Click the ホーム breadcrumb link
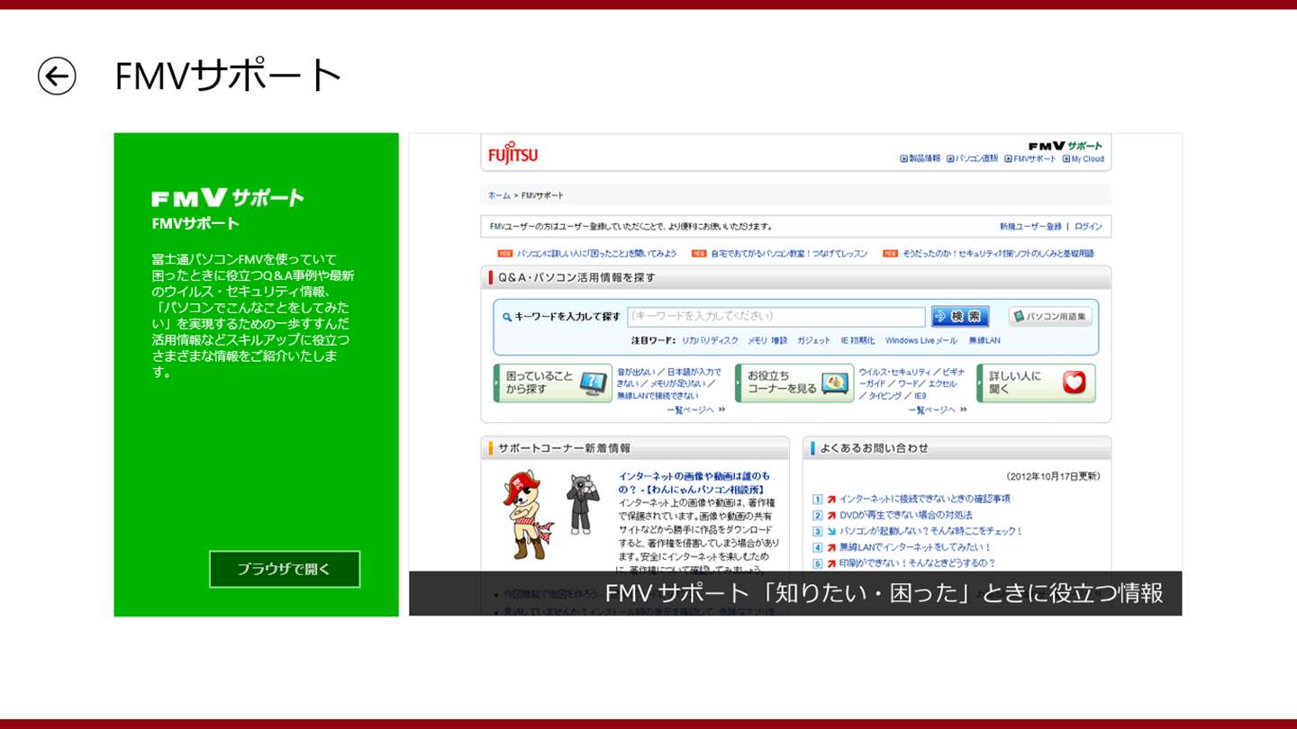1297x729 pixels. [x=499, y=195]
